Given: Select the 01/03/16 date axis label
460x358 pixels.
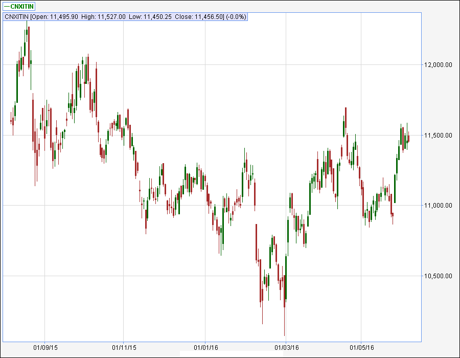Looking at the screenshot, I should (288, 346).
